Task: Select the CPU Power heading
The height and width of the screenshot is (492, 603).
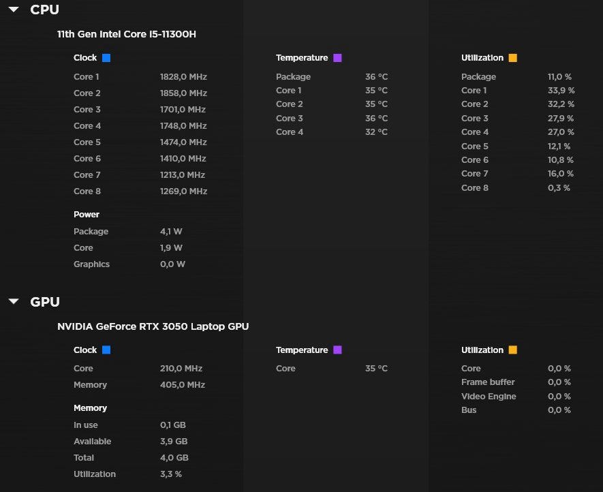Action: (x=87, y=215)
